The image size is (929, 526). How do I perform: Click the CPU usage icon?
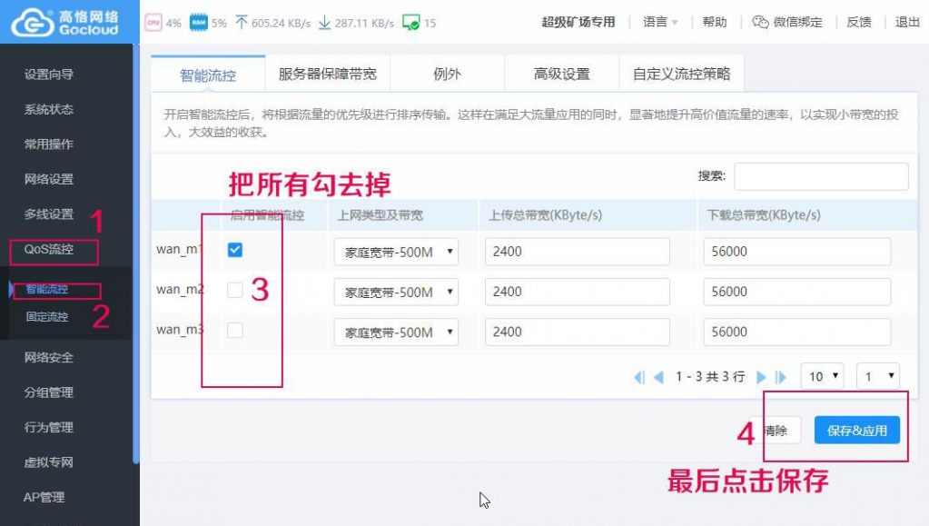point(153,23)
